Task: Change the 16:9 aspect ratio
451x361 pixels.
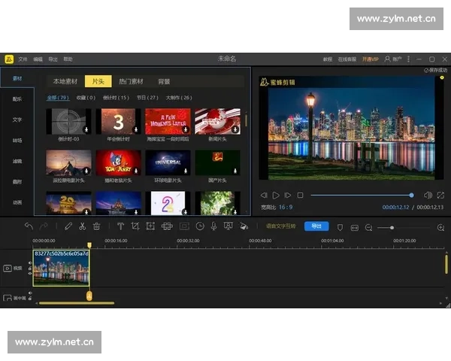Action: 286,207
